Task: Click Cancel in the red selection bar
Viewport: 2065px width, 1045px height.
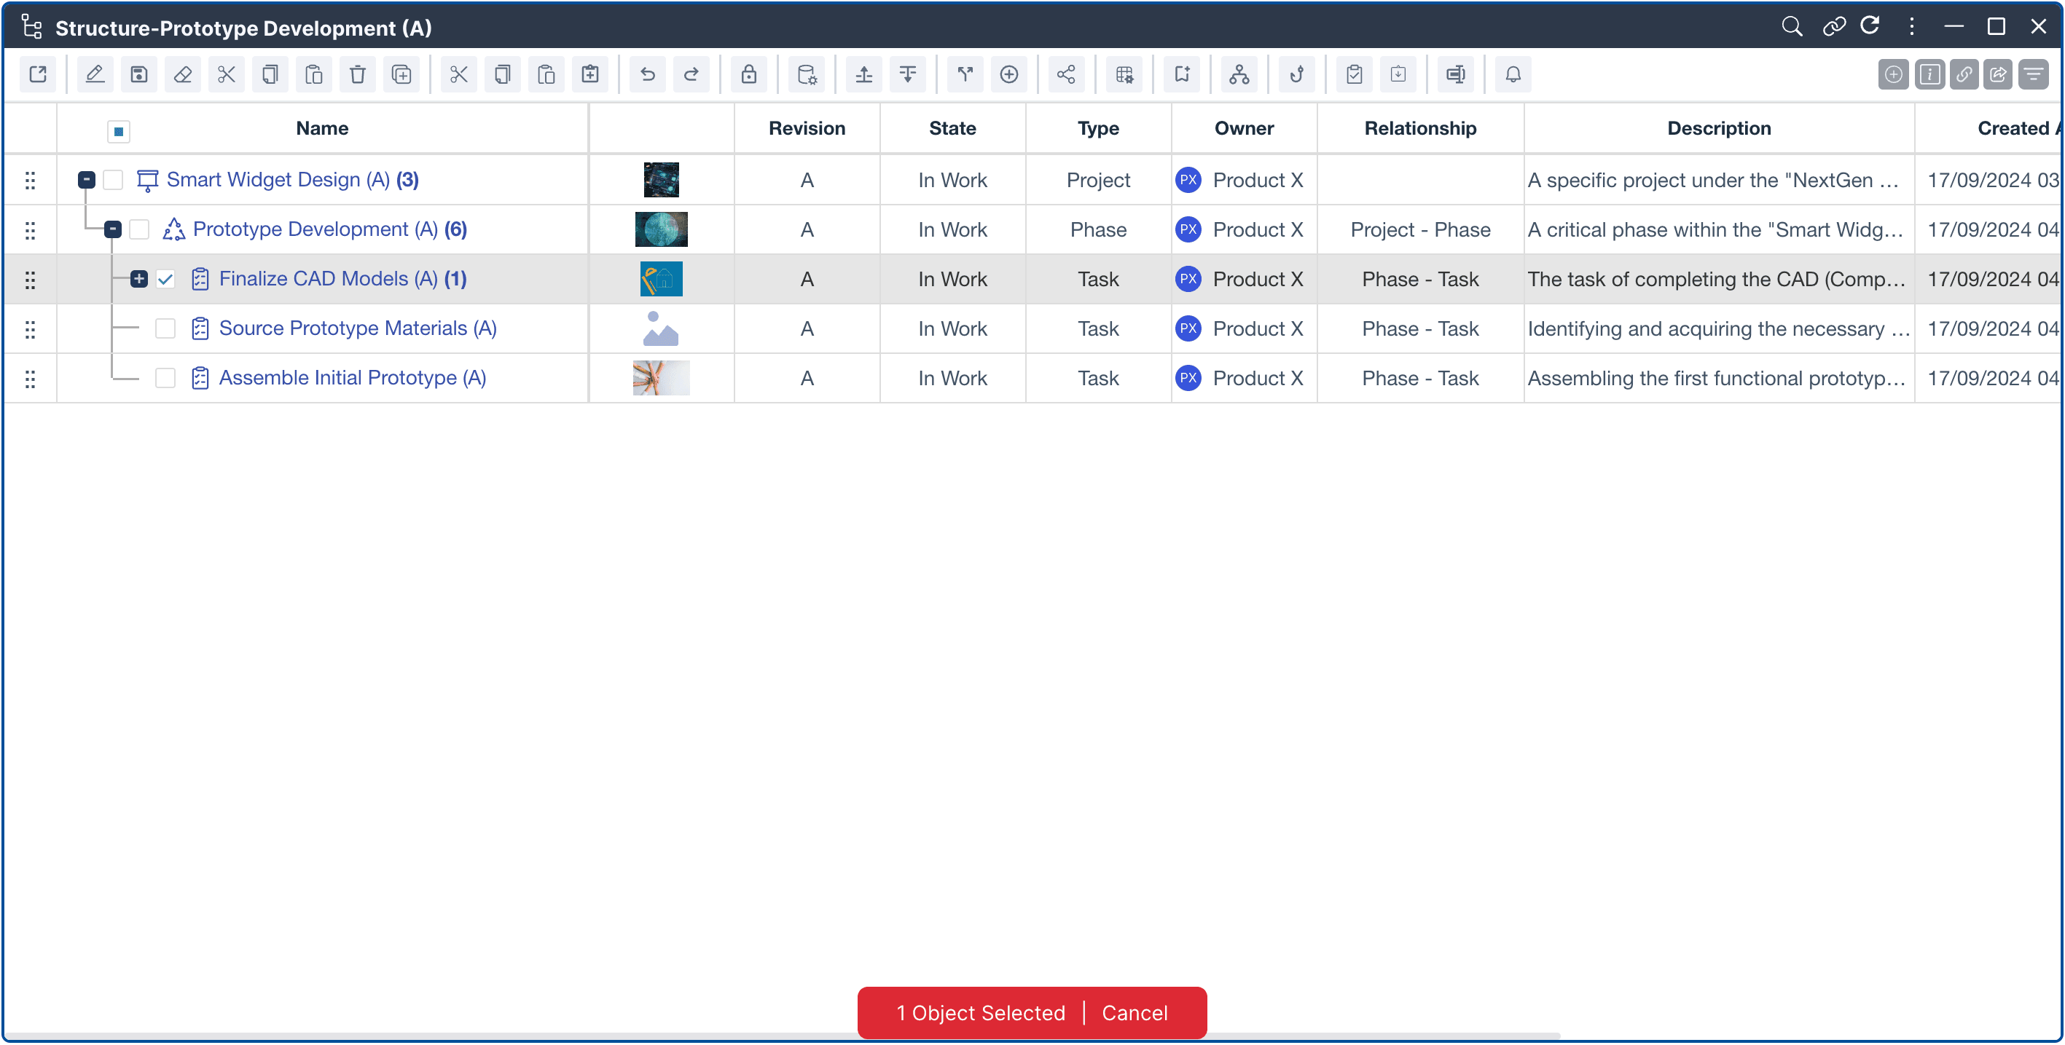Action: pos(1134,1013)
